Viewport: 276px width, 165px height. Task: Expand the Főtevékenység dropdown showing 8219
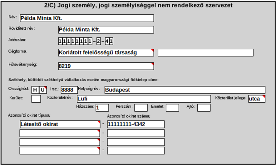click(x=106, y=66)
